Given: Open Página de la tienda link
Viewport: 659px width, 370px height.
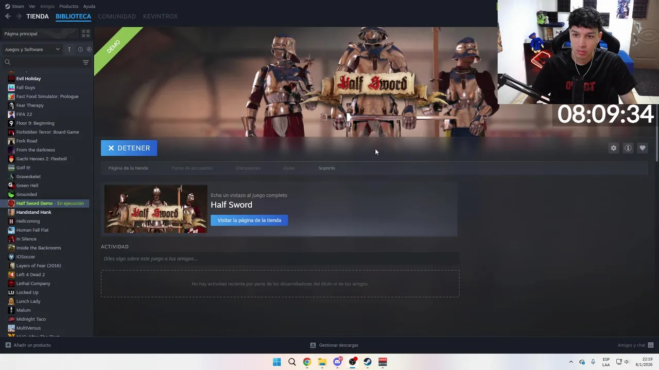Looking at the screenshot, I should [128, 168].
